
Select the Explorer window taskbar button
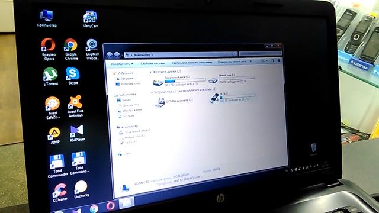coord(126,202)
